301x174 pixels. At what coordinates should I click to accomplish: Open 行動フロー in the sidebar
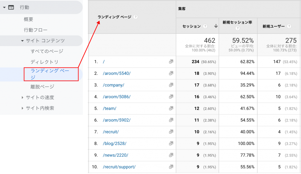(x=36, y=30)
